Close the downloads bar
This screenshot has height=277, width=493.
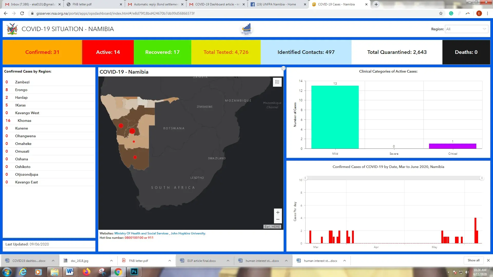tap(488, 260)
